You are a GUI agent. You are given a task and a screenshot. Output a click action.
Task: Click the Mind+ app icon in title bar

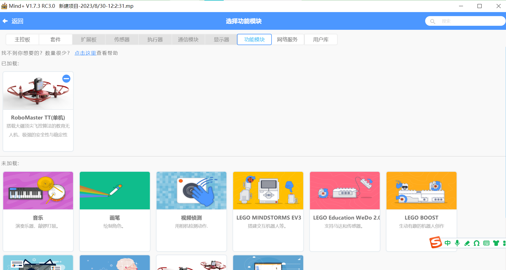pos(4,6)
